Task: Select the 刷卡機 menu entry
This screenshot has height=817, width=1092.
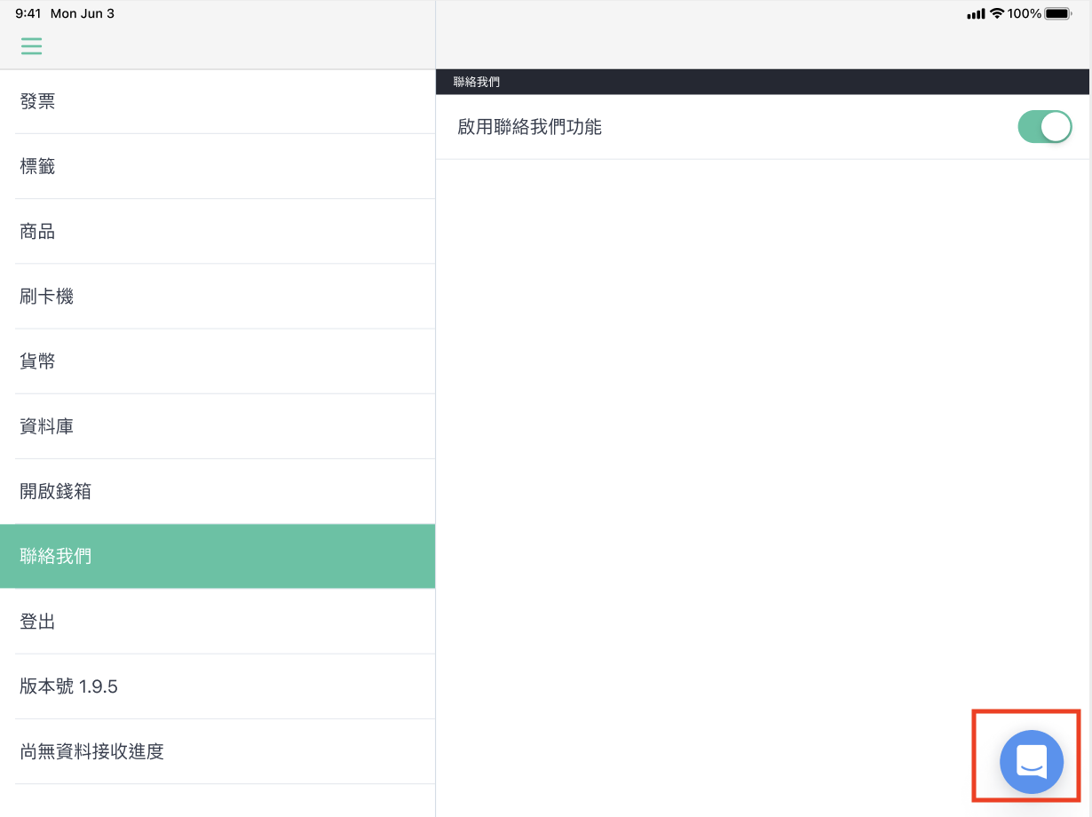Action: [218, 296]
